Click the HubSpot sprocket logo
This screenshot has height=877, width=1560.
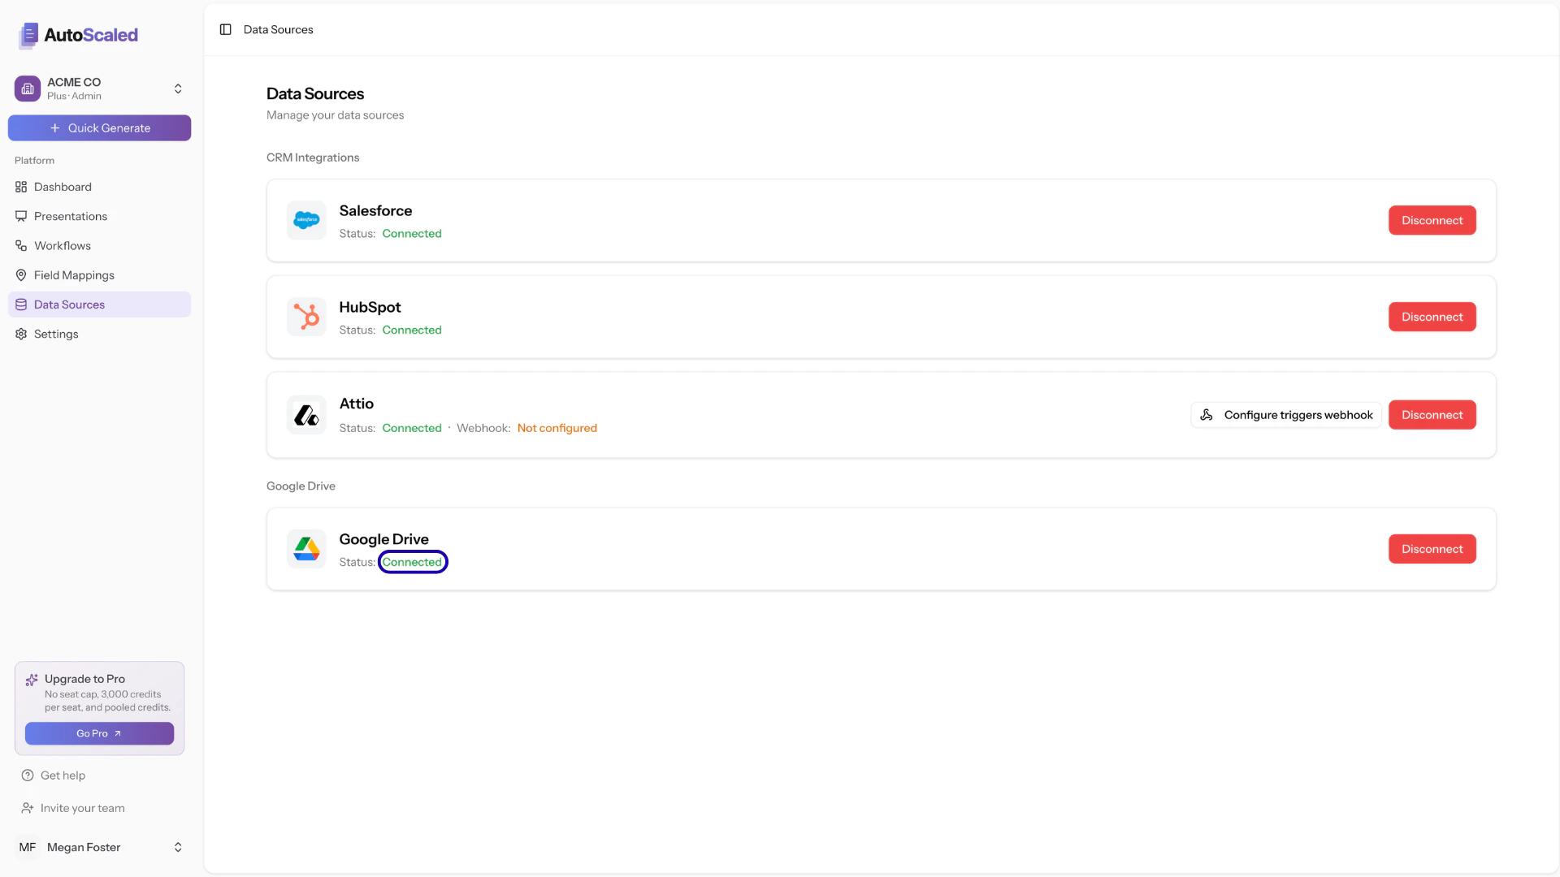point(306,317)
